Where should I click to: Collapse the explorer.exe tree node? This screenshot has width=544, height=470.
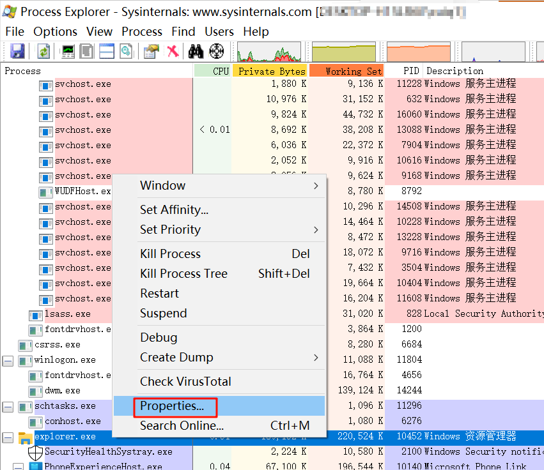(8, 437)
